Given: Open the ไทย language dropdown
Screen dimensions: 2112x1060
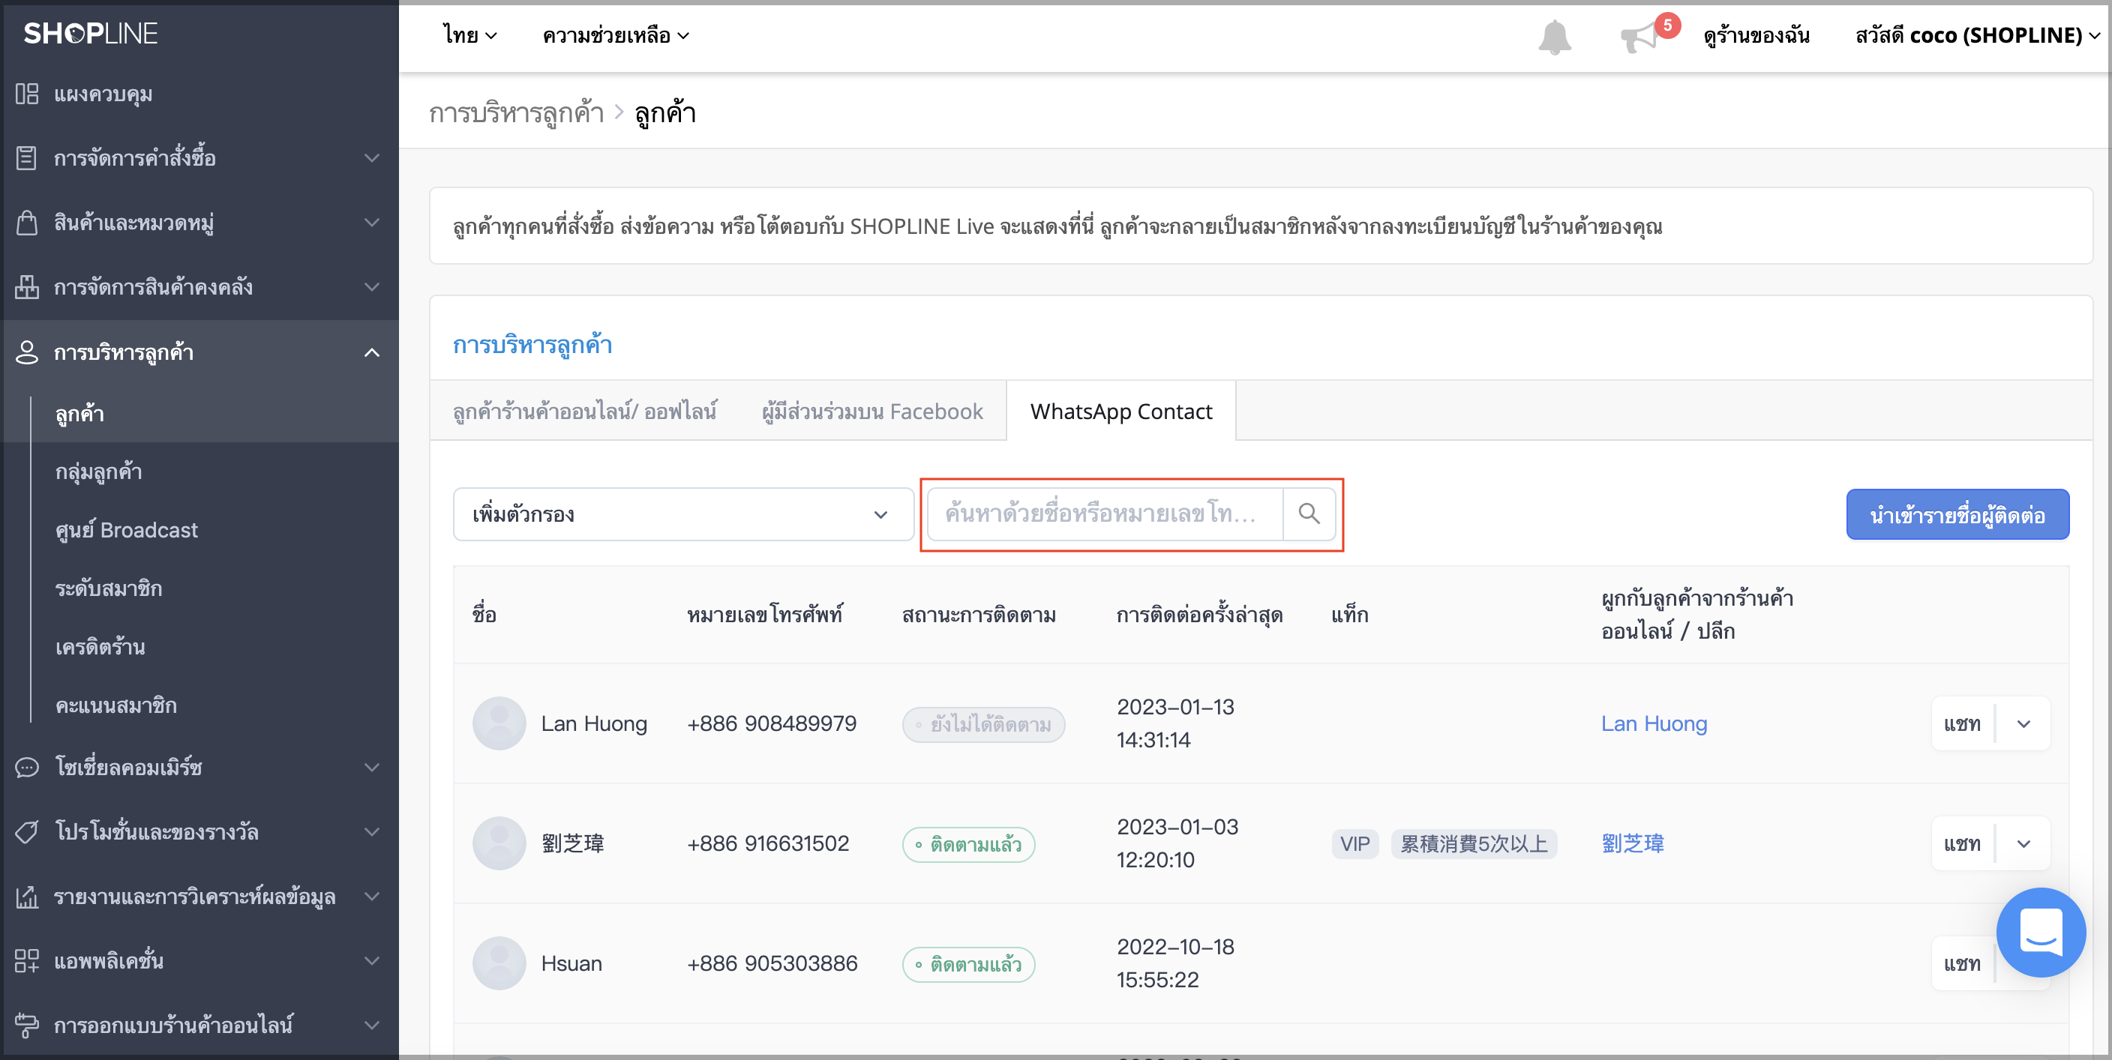Looking at the screenshot, I should tap(469, 35).
